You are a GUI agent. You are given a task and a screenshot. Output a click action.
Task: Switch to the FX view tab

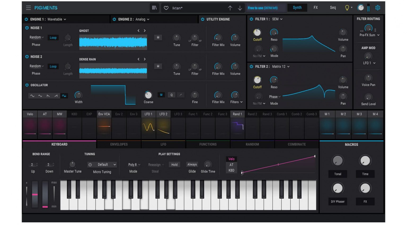pyautogui.click(x=316, y=8)
